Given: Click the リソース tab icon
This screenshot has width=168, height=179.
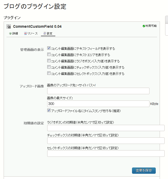Looking at the screenshot, I should 25,33.
